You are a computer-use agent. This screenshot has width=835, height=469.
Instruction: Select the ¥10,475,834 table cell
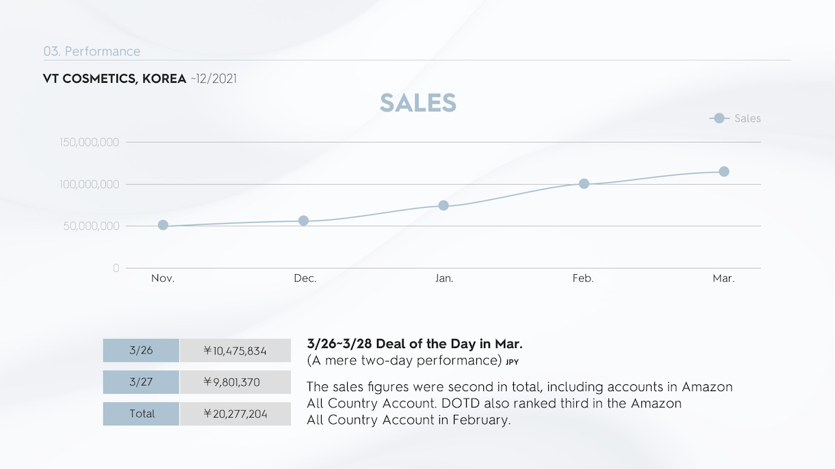[235, 350]
